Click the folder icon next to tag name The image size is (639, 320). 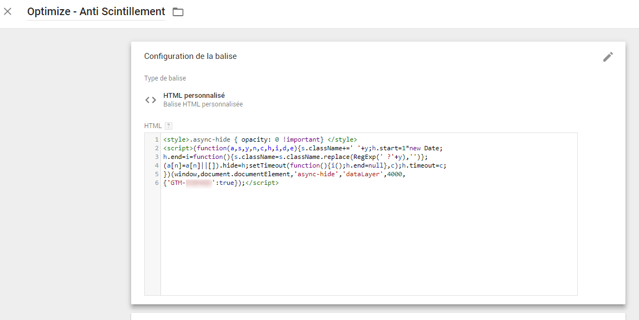[x=178, y=12]
